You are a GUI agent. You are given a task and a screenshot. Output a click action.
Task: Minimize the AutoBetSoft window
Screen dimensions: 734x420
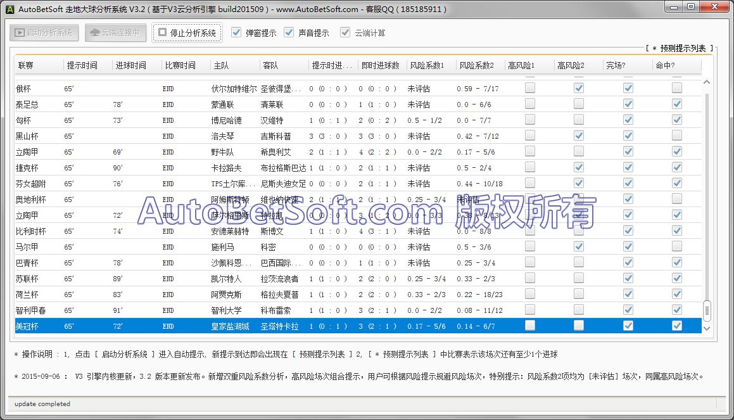674,7
